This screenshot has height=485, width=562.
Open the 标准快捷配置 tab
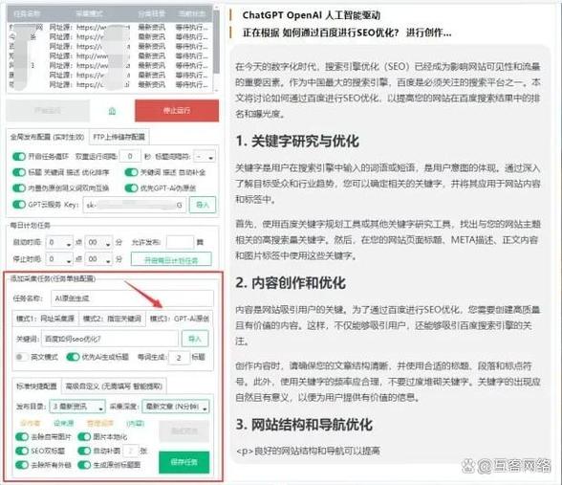[36, 386]
